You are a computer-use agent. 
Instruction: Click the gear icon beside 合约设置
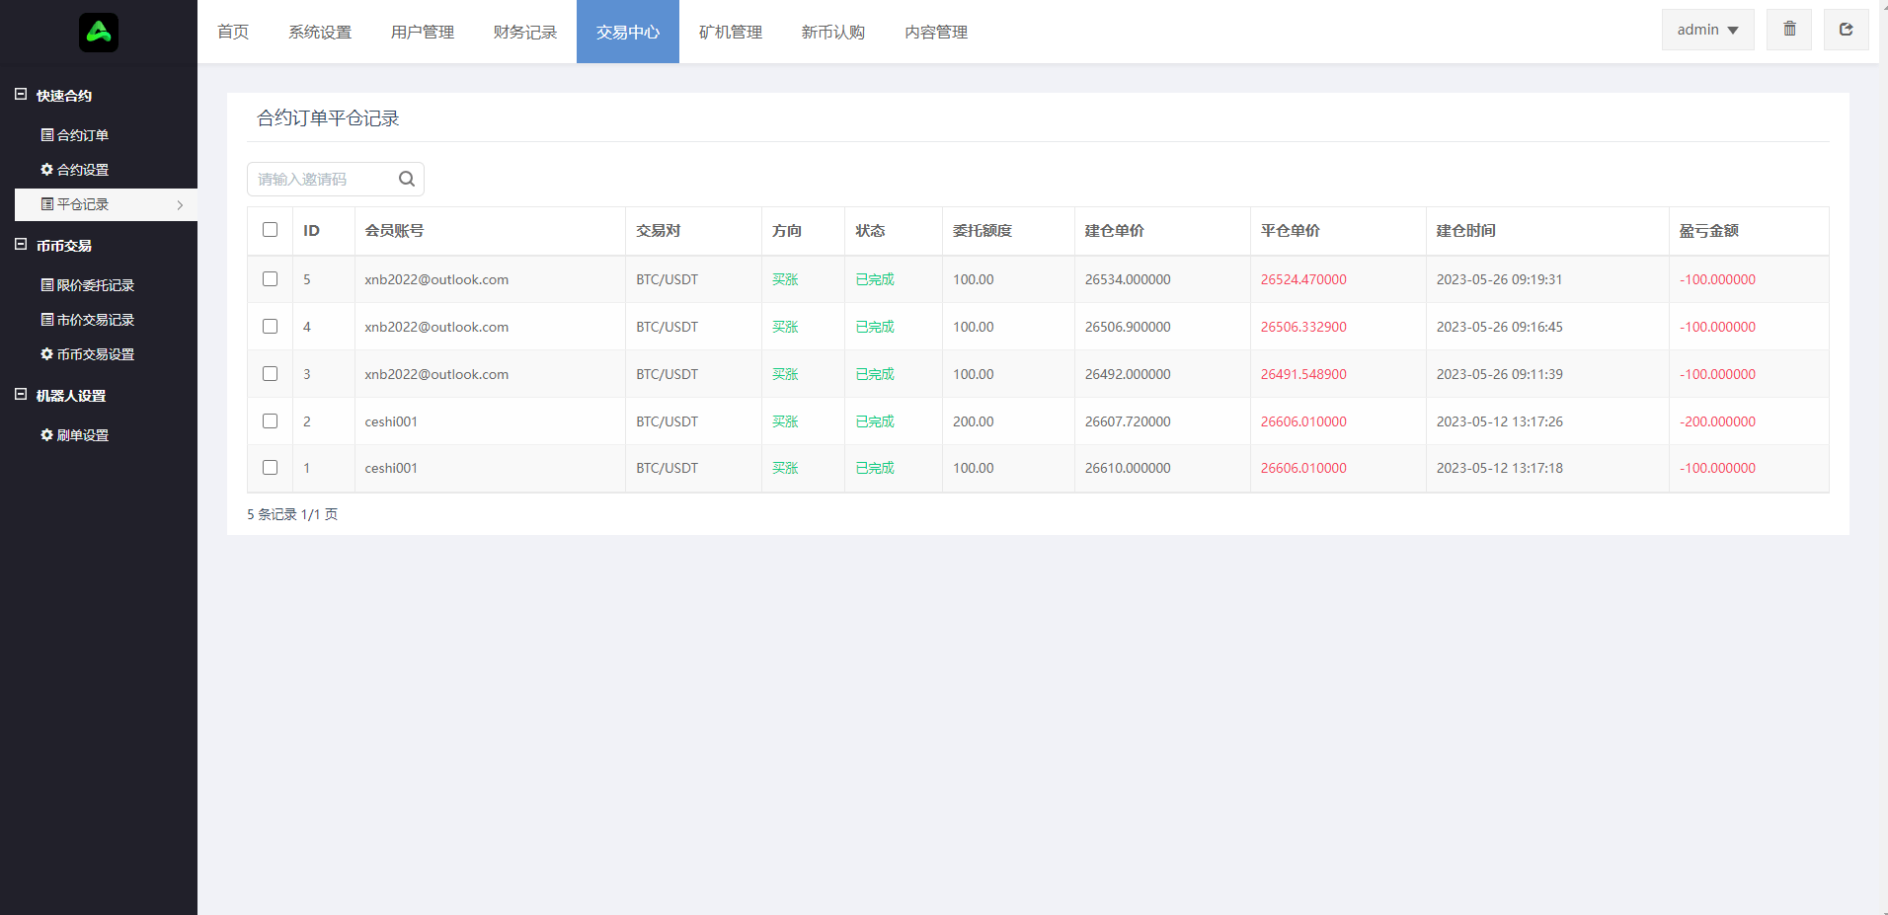pyautogui.click(x=45, y=169)
